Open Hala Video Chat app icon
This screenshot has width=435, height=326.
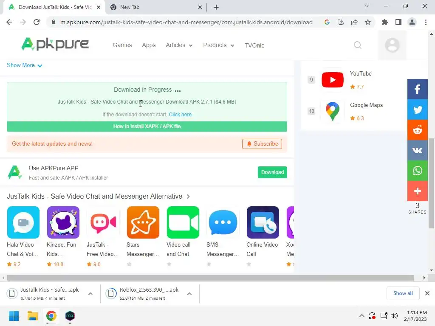pyautogui.click(x=23, y=222)
